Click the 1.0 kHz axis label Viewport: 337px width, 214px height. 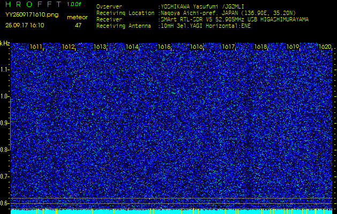[x=4, y=96]
